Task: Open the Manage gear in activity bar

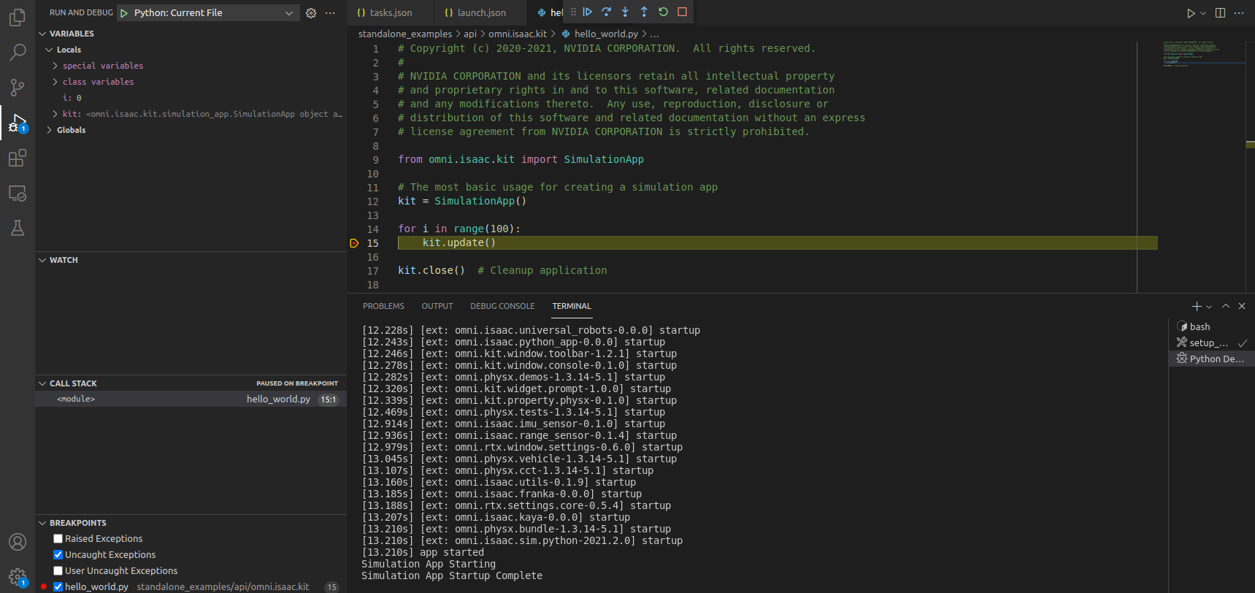Action: (x=18, y=577)
